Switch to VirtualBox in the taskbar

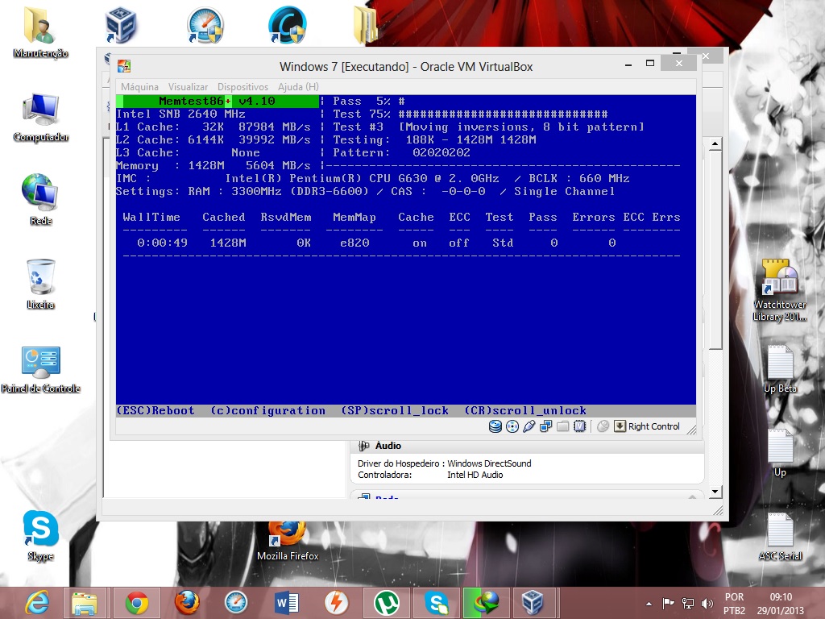tap(533, 603)
